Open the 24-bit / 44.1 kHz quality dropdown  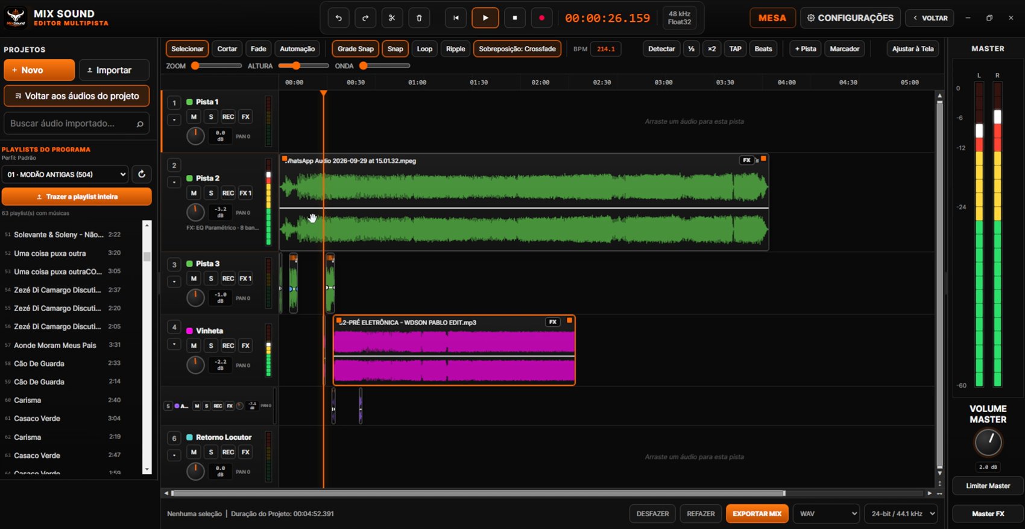click(901, 514)
